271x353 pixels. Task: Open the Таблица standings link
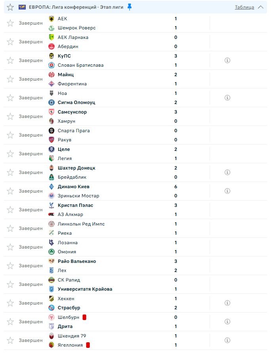[x=244, y=7]
